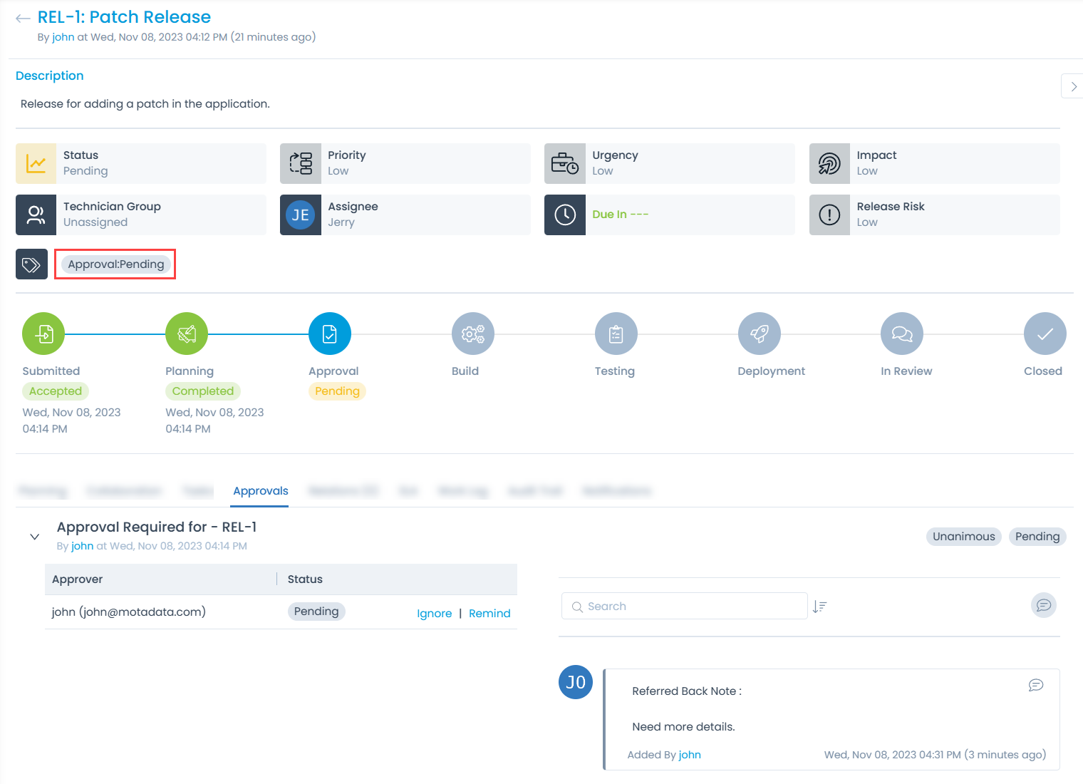Click the Ignore link for john
This screenshot has width=1083, height=784.
pyautogui.click(x=435, y=614)
